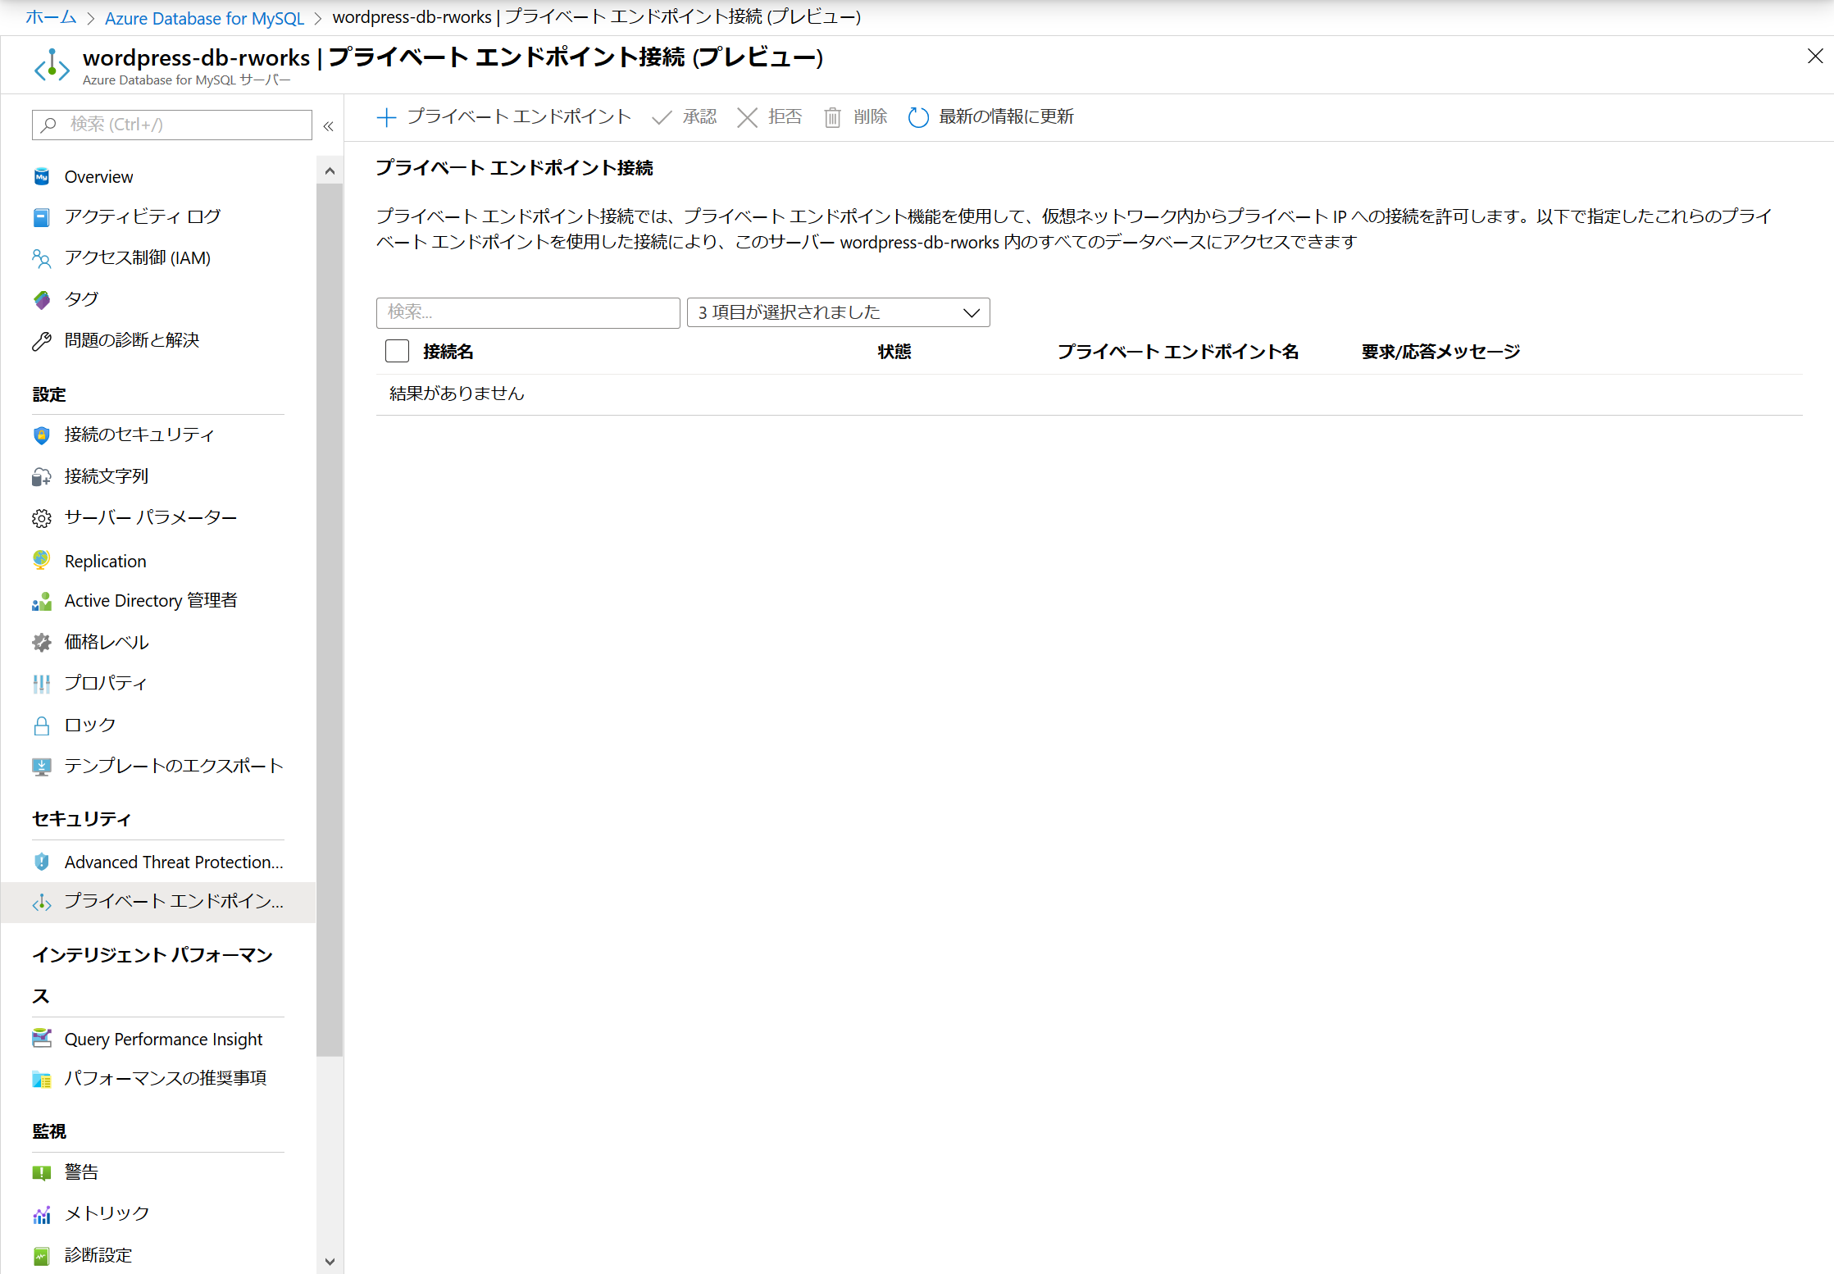Close the blade with the X button
The height and width of the screenshot is (1274, 1834).
point(1815,56)
